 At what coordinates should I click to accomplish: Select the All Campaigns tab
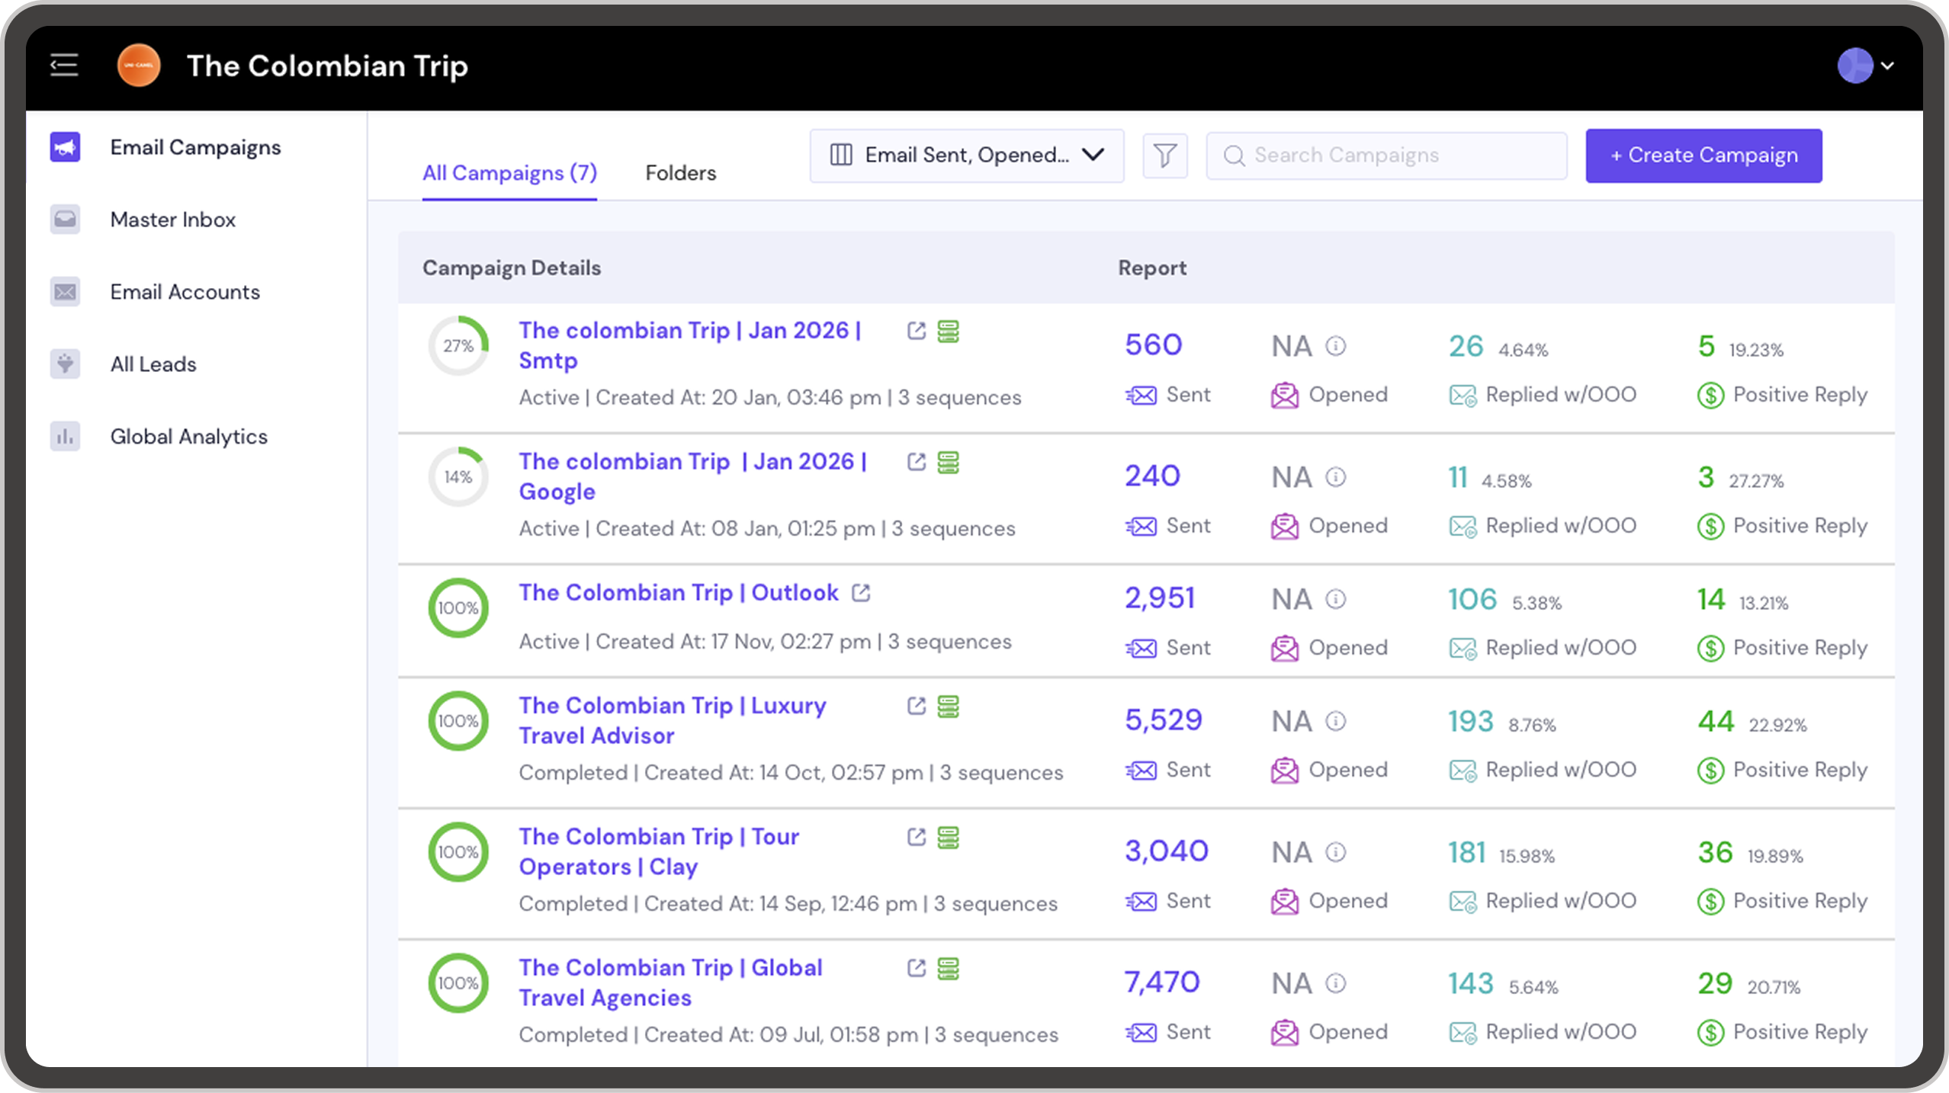(x=509, y=173)
